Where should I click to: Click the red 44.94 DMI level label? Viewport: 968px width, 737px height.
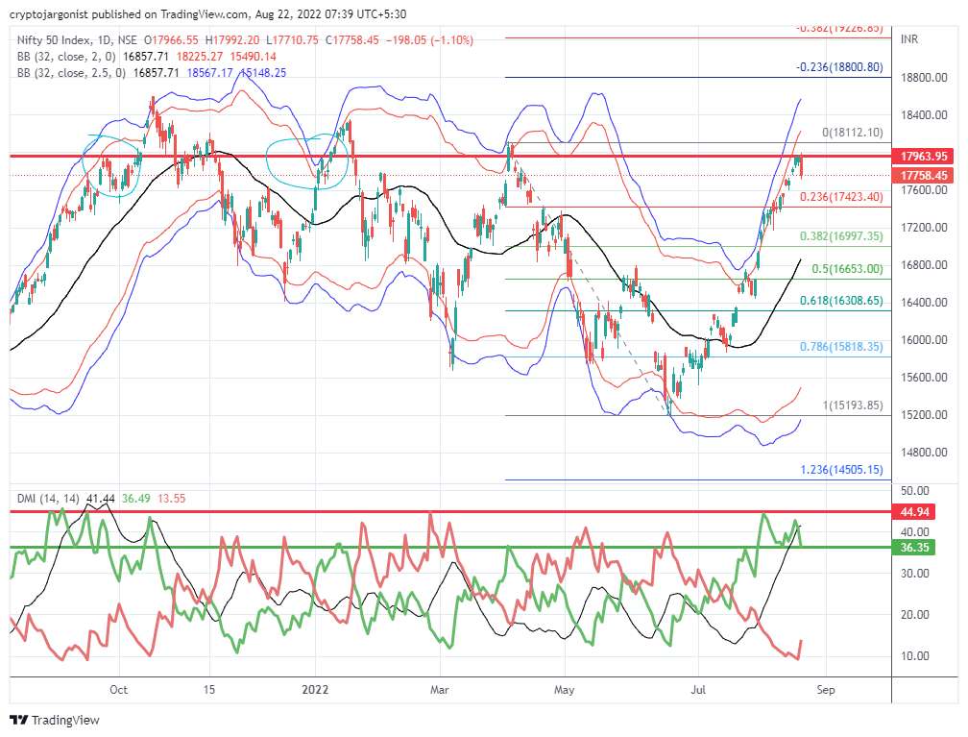pyautogui.click(x=914, y=511)
